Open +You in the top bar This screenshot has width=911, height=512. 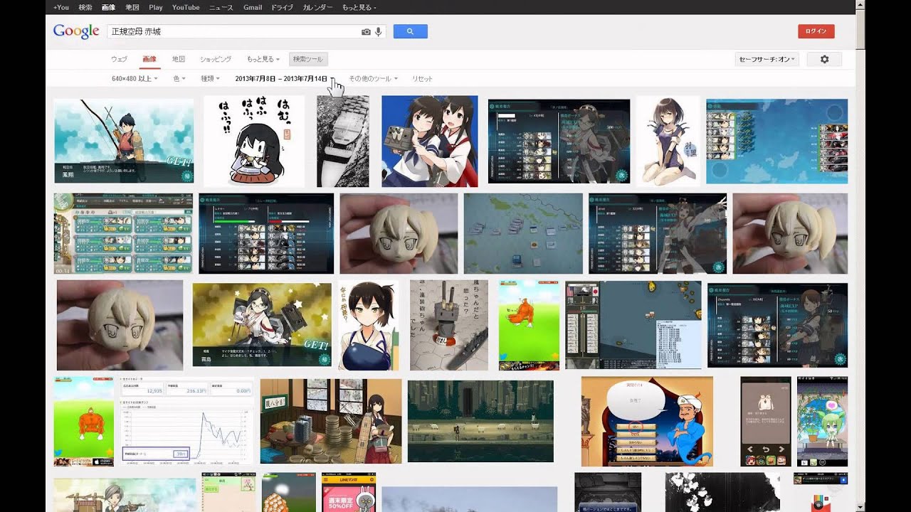[x=61, y=7]
